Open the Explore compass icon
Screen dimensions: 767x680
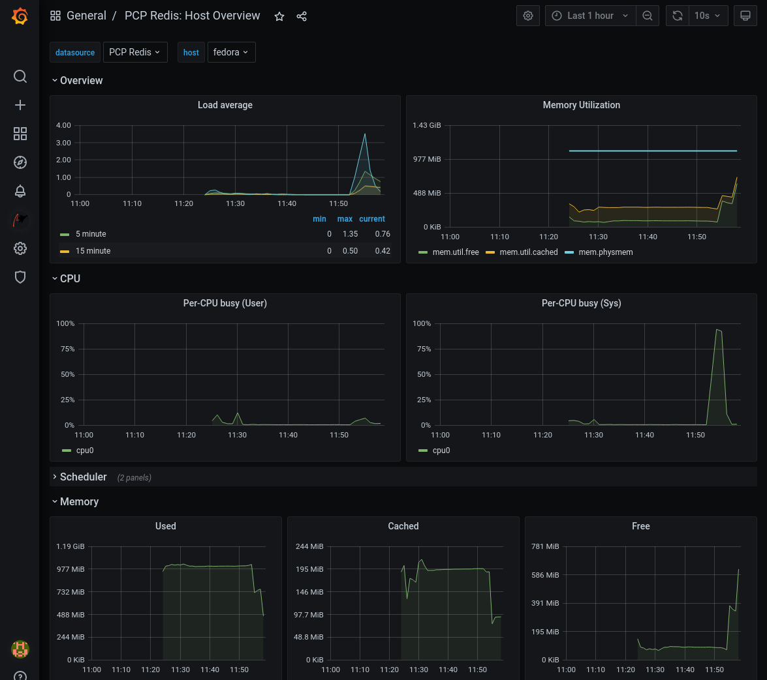pyautogui.click(x=20, y=162)
